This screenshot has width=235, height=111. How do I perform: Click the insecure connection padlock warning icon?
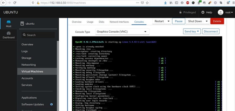point(38,3)
